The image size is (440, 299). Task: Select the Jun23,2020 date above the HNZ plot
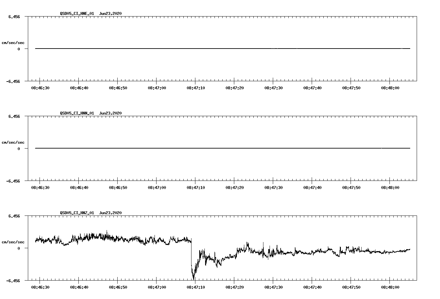pyautogui.click(x=110, y=213)
